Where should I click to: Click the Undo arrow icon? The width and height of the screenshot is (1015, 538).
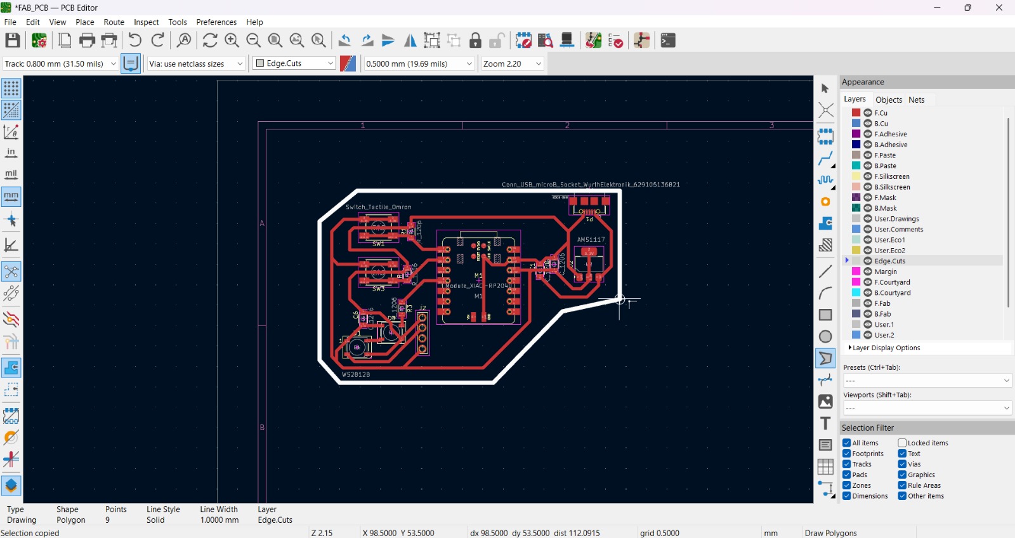coord(134,41)
